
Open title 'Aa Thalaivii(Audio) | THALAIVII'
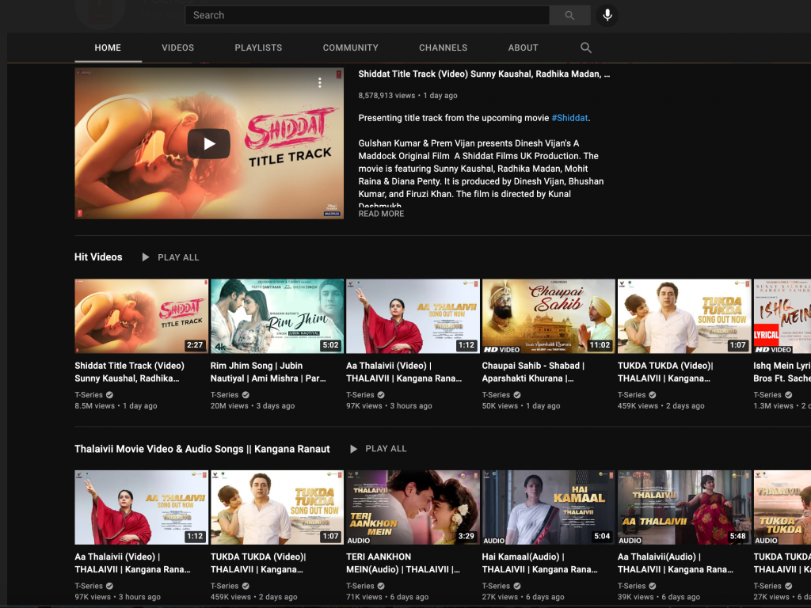[676, 563]
